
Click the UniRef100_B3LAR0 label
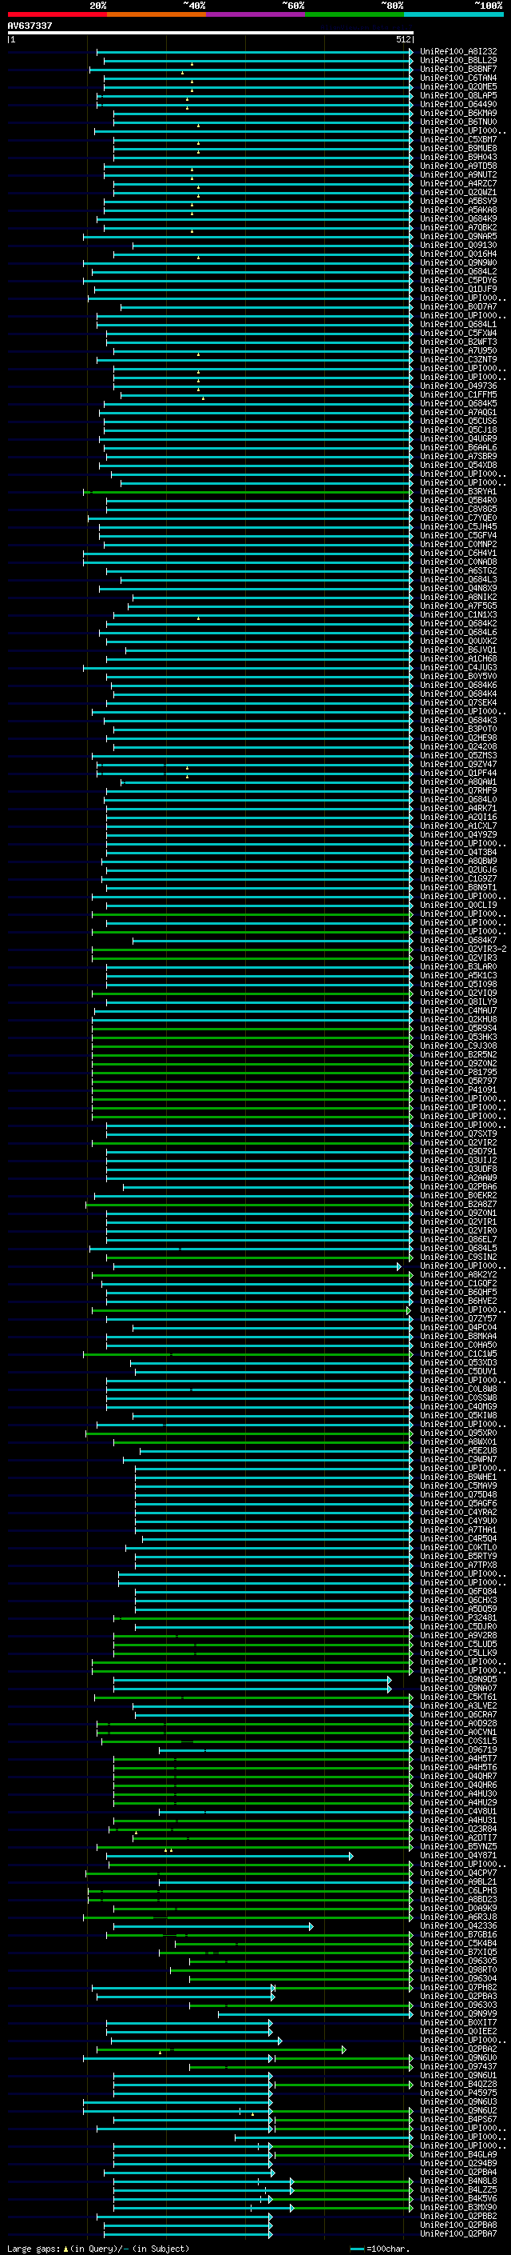pyautogui.click(x=458, y=966)
